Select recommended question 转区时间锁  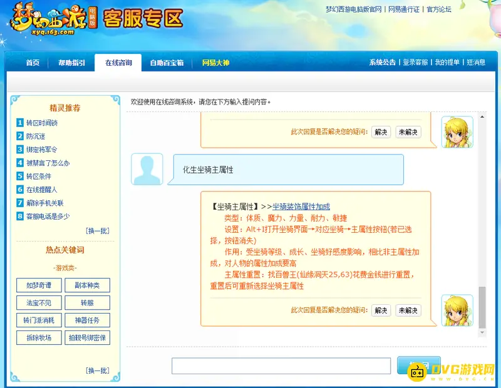42,123
